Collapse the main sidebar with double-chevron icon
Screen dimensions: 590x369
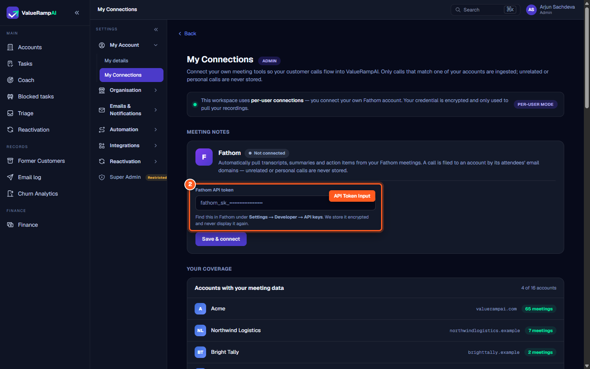(x=77, y=13)
